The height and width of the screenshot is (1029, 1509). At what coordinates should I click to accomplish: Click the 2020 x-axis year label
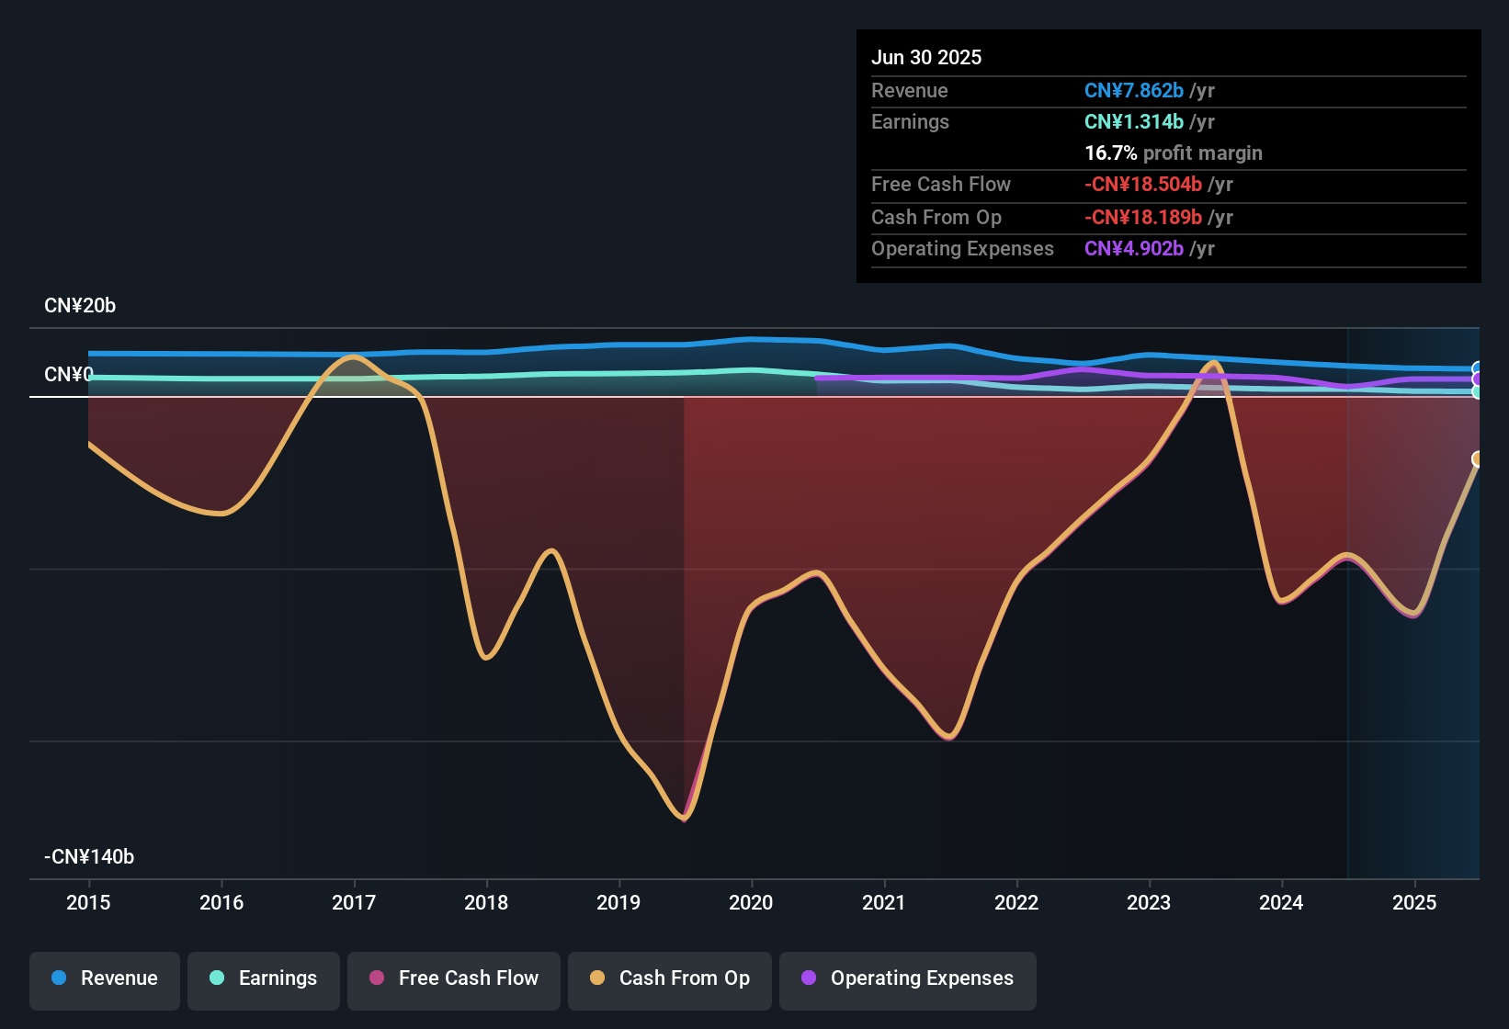coord(751,902)
